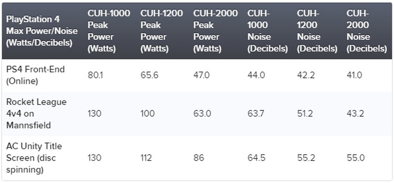Click the 47.0 watts cell
This screenshot has height=183, width=394.
(x=202, y=75)
